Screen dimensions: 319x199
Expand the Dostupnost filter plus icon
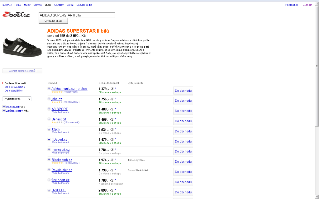pyautogui.click(x=4, y=107)
